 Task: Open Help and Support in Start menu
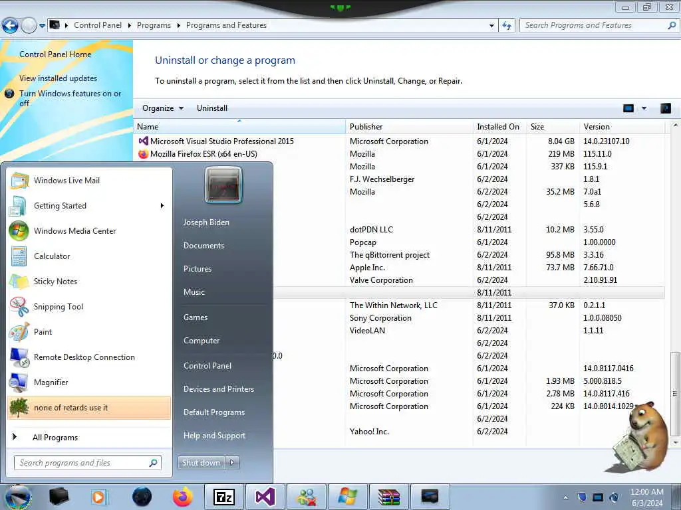pyautogui.click(x=215, y=436)
